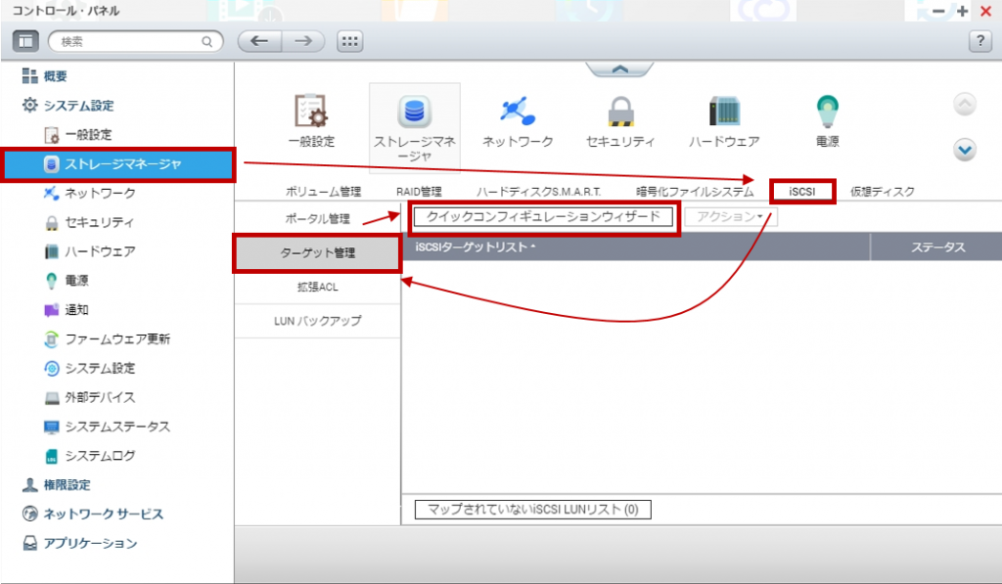This screenshot has height=584, width=1002.
Task: Select ネットワーク in the sidebar
Action: [89, 193]
